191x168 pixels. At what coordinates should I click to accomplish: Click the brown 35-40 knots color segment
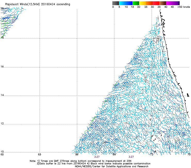coord(163,3)
